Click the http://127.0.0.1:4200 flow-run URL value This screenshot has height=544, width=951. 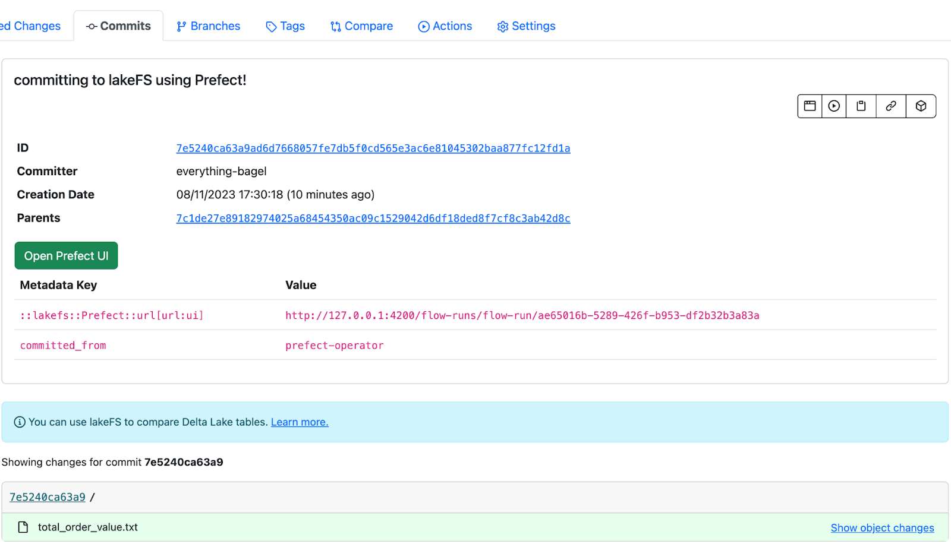tap(522, 315)
